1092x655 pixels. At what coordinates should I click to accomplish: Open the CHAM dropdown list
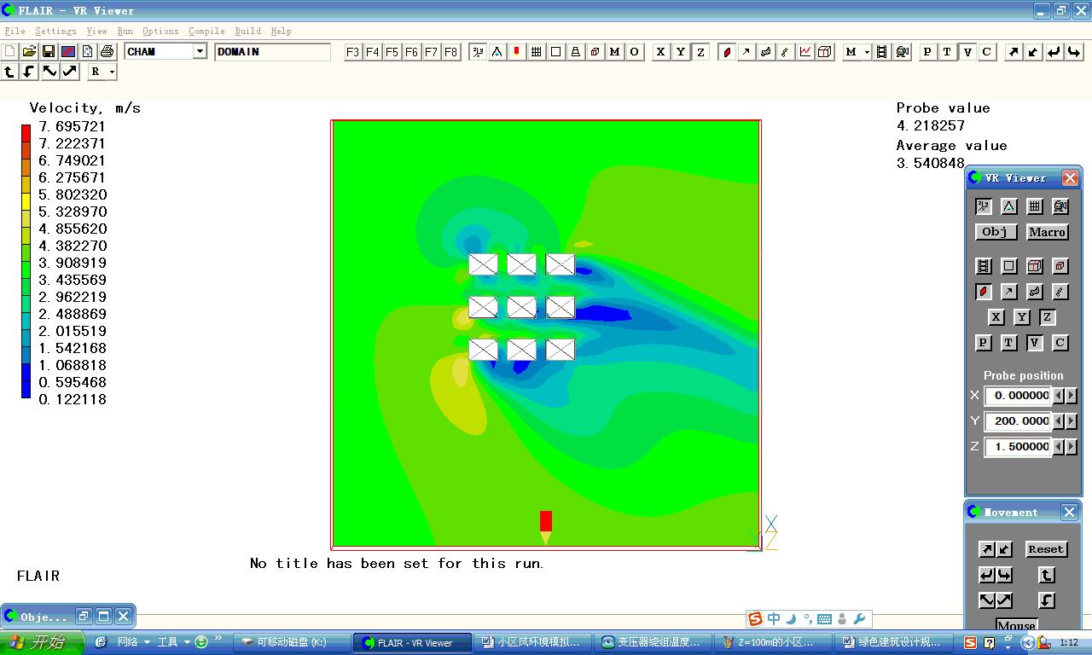[x=200, y=52]
